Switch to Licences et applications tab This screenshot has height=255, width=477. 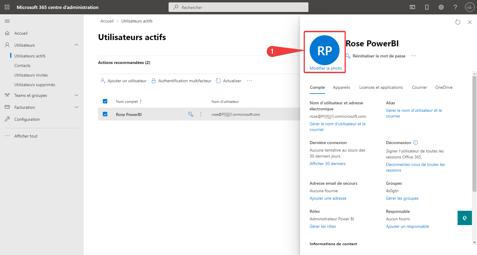click(x=381, y=87)
